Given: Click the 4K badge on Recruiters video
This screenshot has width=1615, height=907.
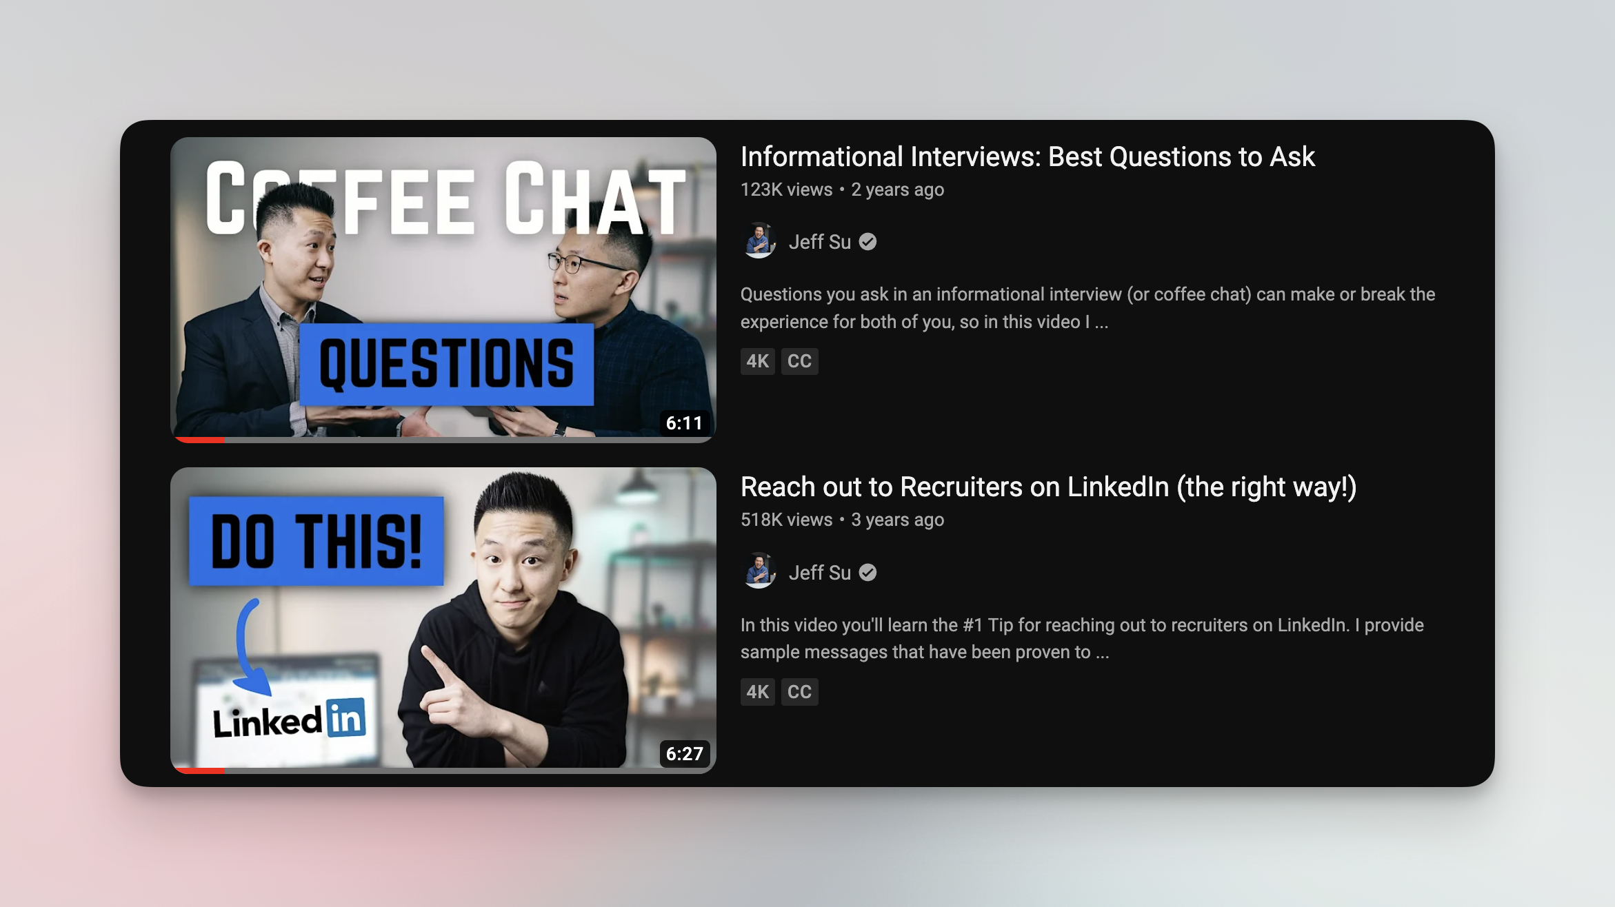Looking at the screenshot, I should [757, 692].
